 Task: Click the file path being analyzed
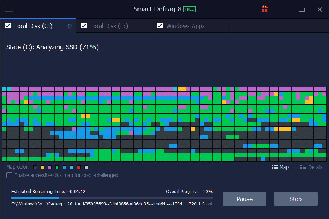tap(112, 204)
